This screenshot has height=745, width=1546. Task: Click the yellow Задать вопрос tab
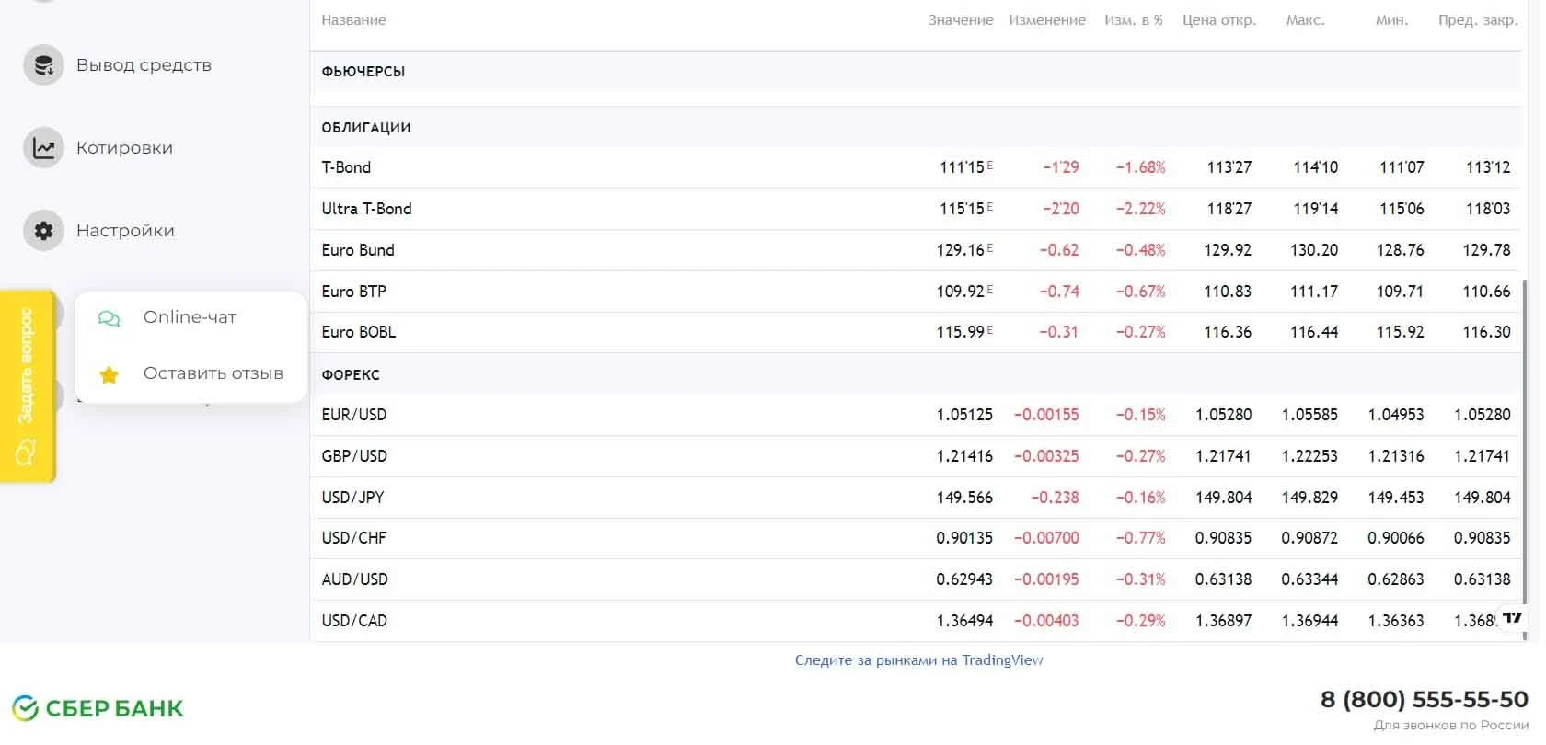point(28,386)
